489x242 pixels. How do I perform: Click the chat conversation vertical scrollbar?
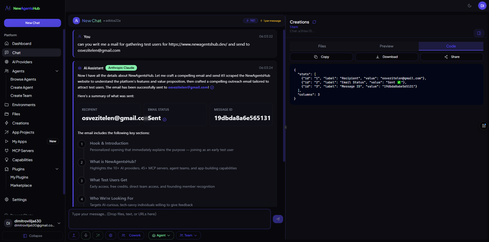tap(284, 96)
